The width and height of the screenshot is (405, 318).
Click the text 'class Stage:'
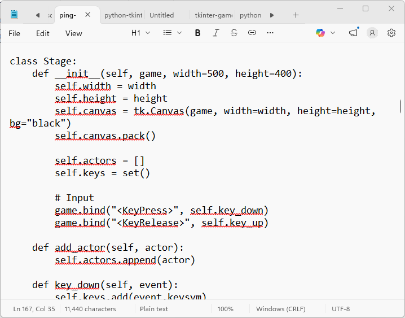[43, 61]
